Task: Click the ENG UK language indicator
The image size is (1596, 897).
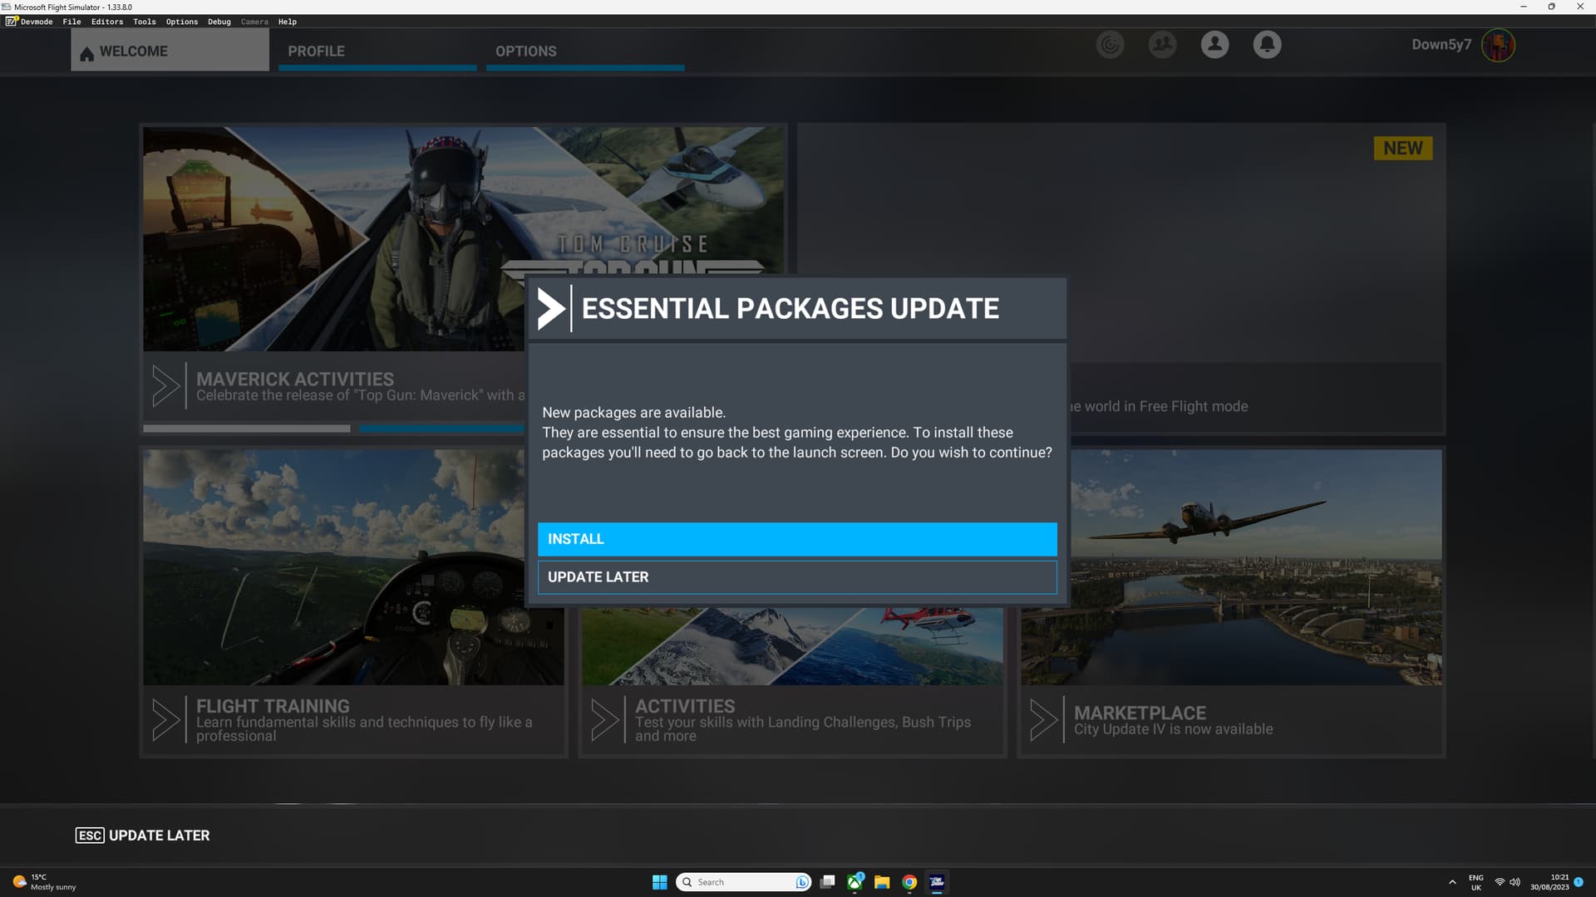Action: 1476,882
